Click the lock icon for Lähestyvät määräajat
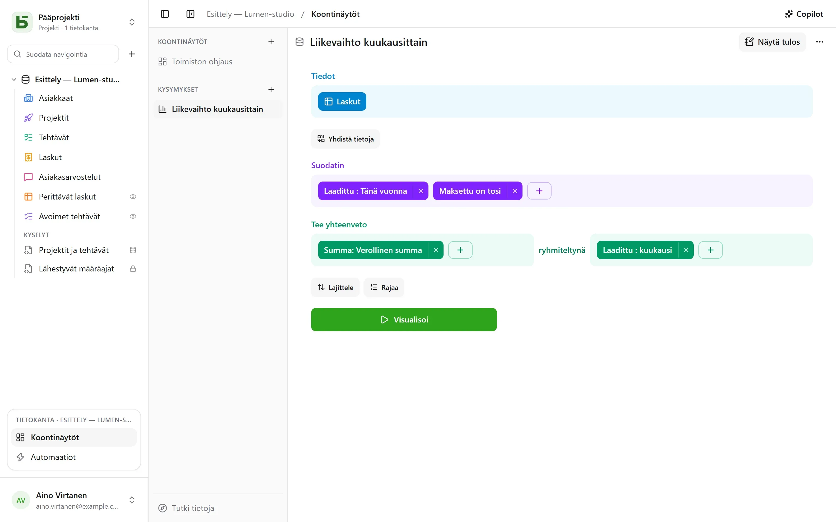 coord(133,269)
